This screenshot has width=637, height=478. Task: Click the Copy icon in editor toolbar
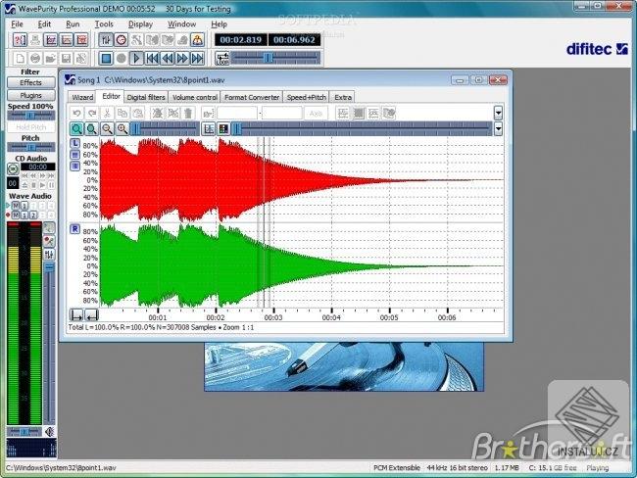[122, 114]
